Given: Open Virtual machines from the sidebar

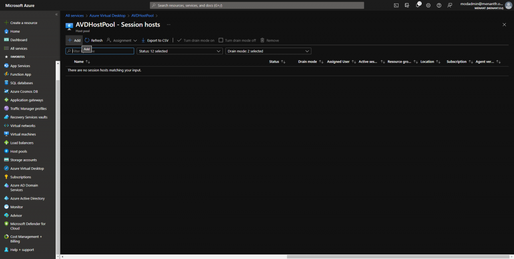Looking at the screenshot, I should coord(23,134).
